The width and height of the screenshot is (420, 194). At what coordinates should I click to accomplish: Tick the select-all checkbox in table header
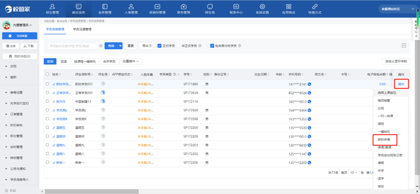[47, 74]
